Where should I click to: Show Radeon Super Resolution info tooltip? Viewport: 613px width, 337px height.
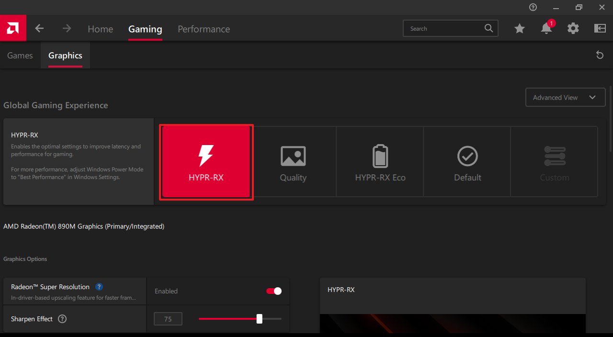coord(99,287)
